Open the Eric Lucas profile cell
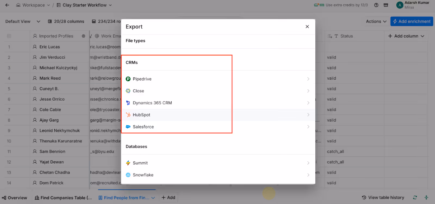435x204 pixels. click(x=59, y=47)
